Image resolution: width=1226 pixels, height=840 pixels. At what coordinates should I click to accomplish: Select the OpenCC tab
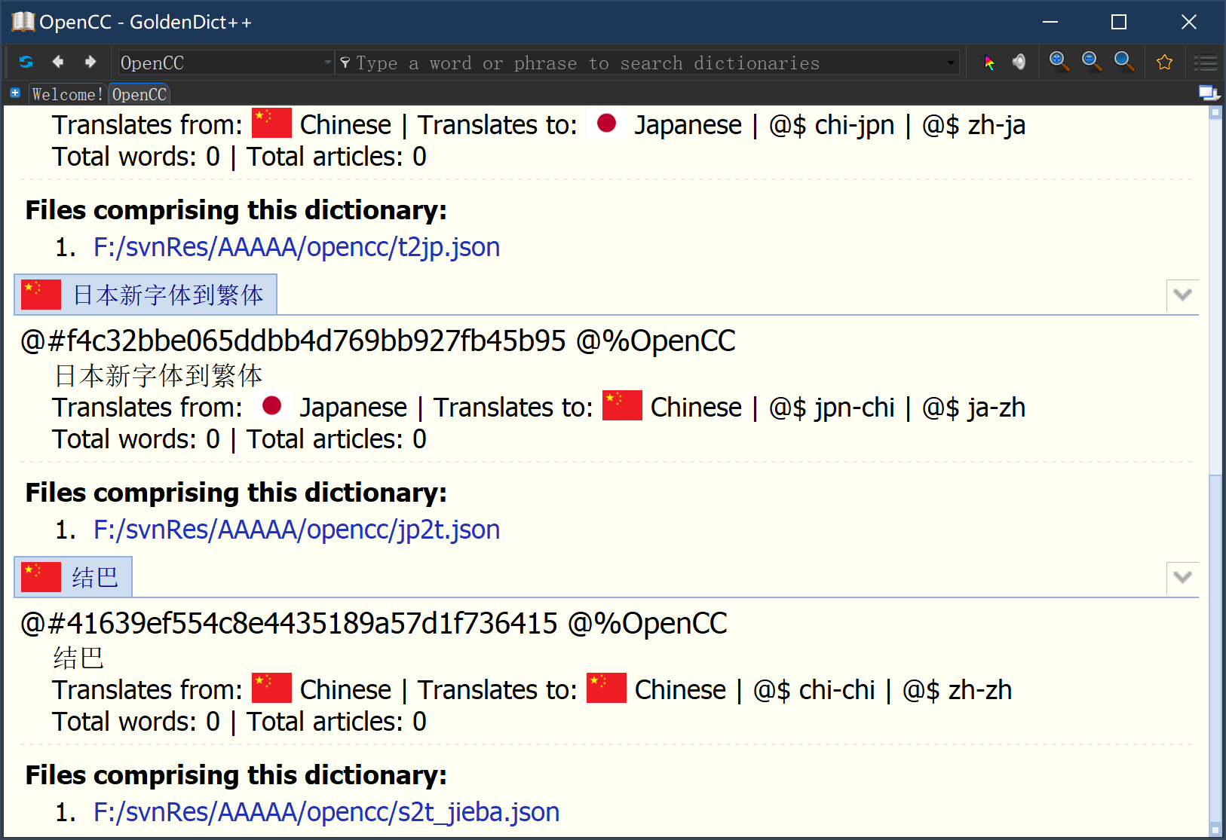139,94
